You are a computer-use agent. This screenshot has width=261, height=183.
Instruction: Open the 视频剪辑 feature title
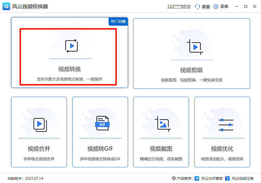point(191,70)
